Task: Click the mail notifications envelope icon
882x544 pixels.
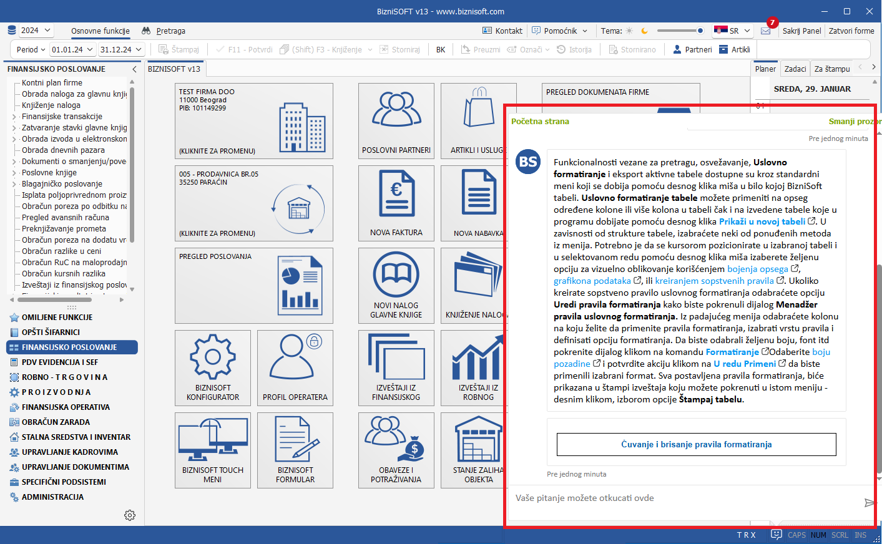Action: coord(765,31)
